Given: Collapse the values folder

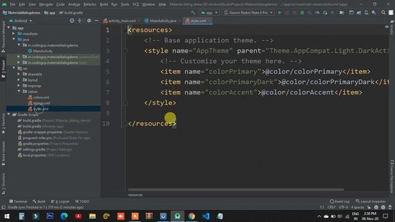Looking at the screenshot, I should (x=19, y=91).
